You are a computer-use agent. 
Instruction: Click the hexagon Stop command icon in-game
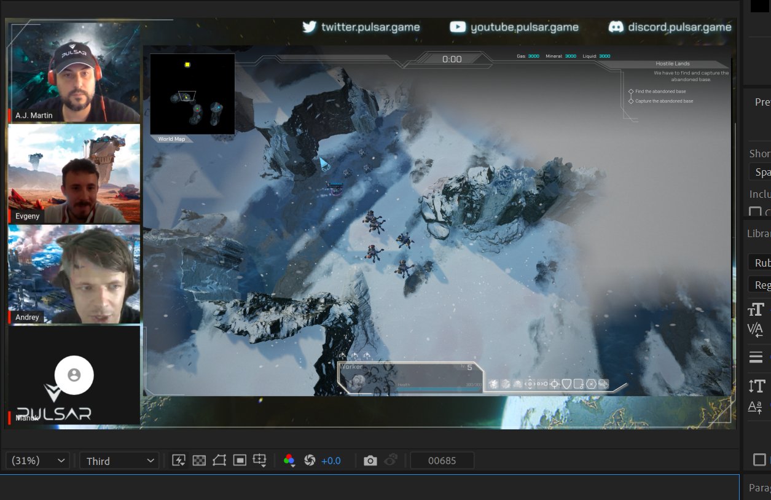coord(591,384)
